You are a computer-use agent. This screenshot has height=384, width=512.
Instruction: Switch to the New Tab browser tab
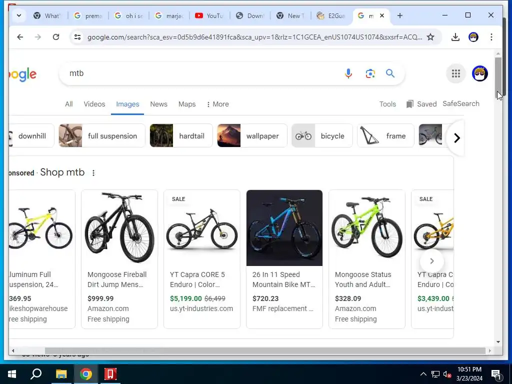click(x=290, y=15)
